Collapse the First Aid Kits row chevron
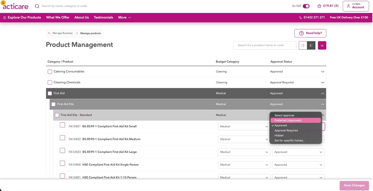 pyautogui.click(x=323, y=105)
